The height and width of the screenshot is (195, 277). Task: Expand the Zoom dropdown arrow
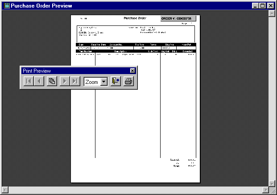[104, 82]
